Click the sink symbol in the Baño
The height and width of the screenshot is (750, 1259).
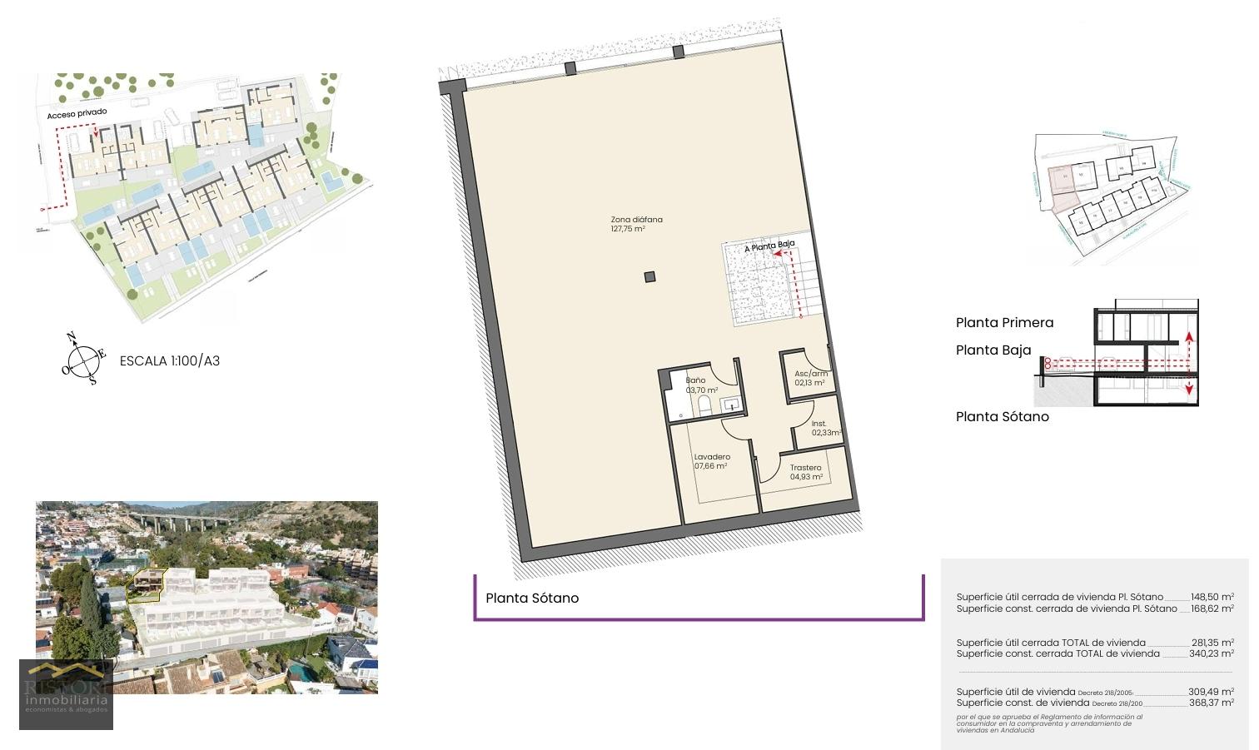(x=731, y=405)
